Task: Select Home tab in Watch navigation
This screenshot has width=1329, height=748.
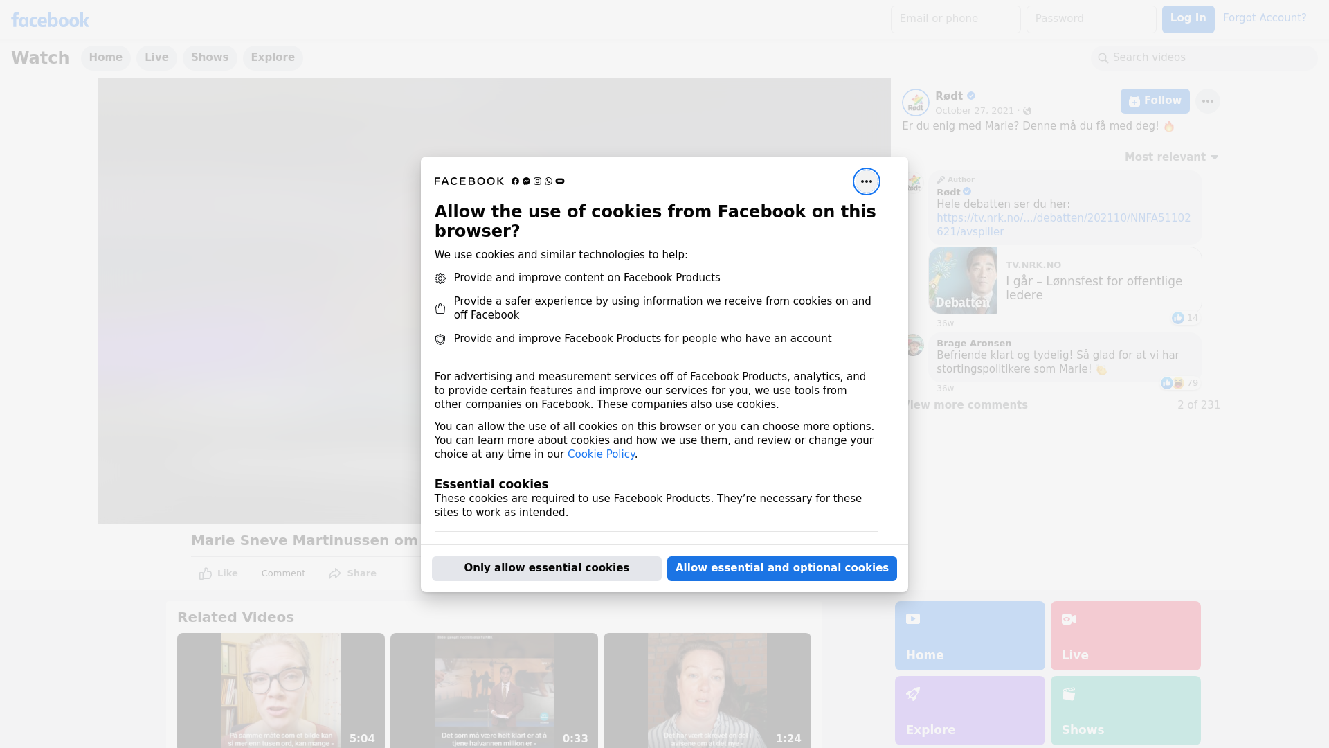Action: click(x=105, y=58)
